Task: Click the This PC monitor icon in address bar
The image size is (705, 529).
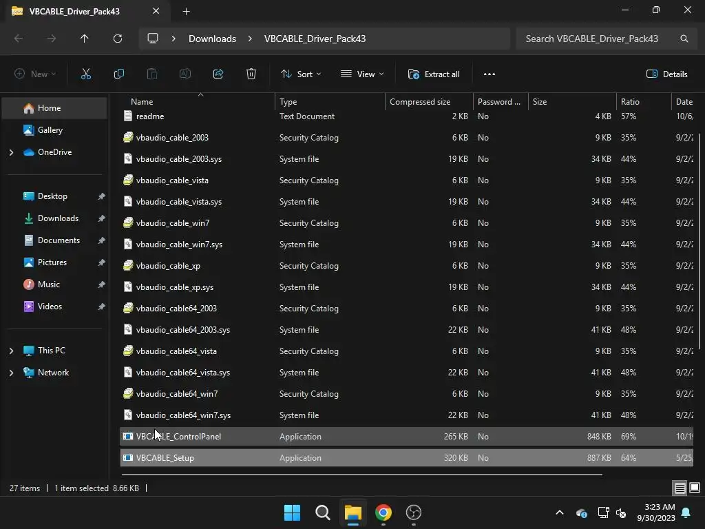Action: coord(153,39)
